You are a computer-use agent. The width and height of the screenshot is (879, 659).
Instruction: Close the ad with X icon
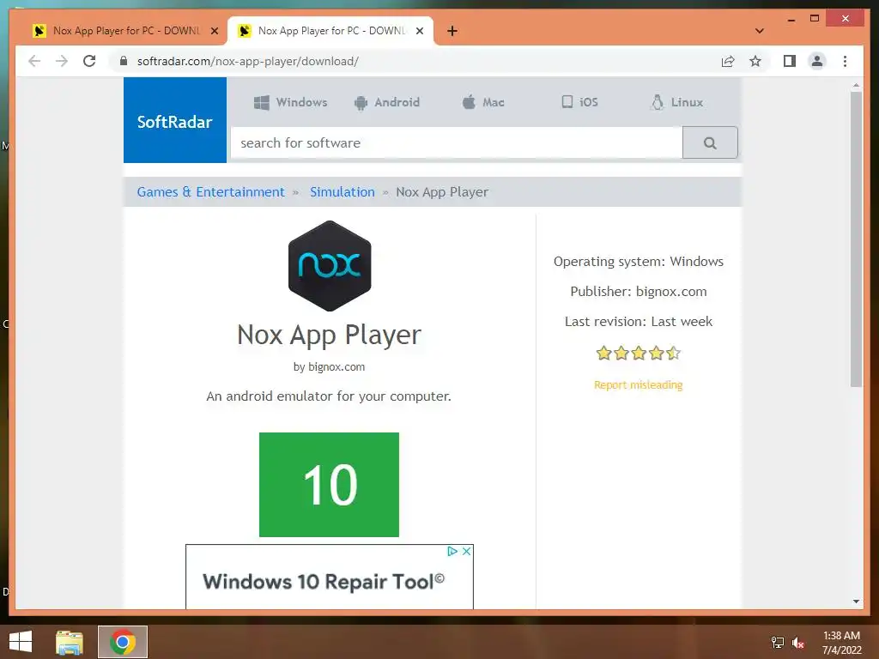coord(466,552)
